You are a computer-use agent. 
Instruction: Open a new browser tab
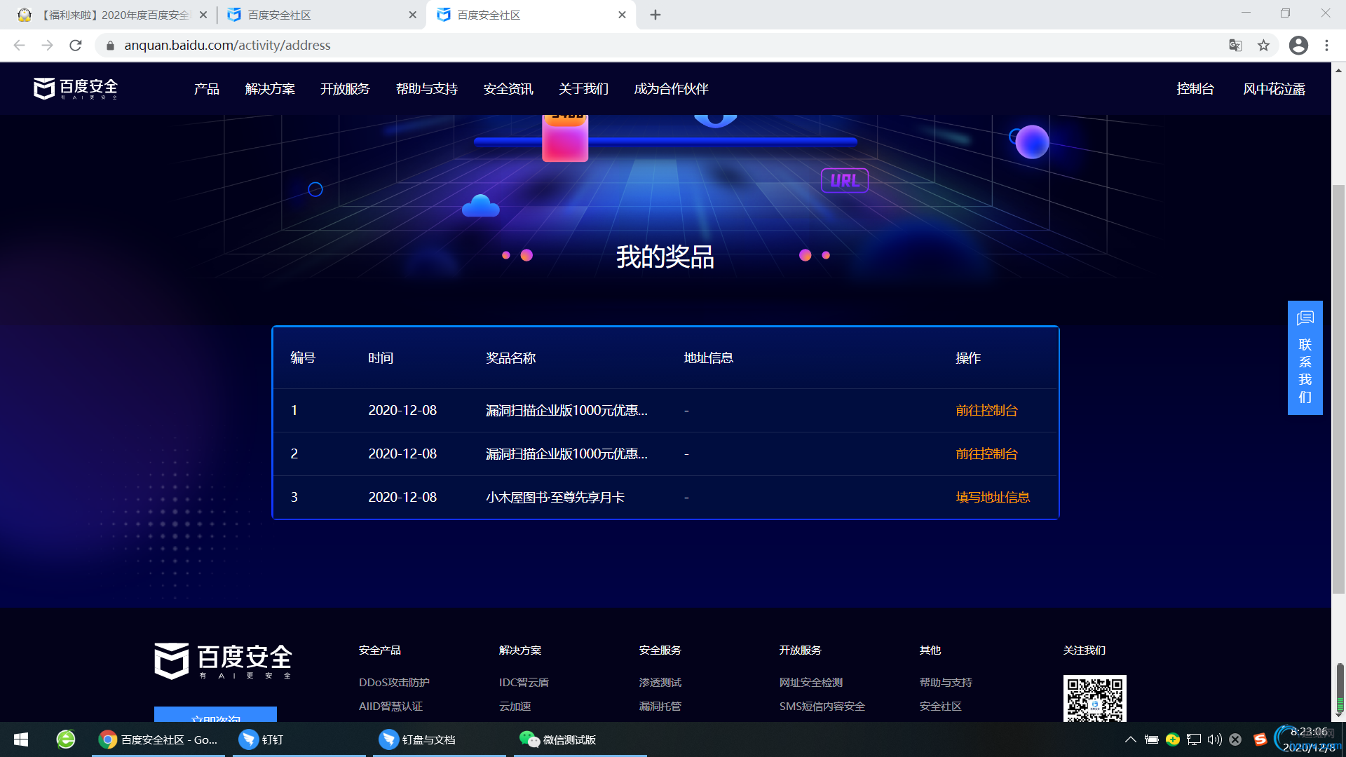(655, 15)
